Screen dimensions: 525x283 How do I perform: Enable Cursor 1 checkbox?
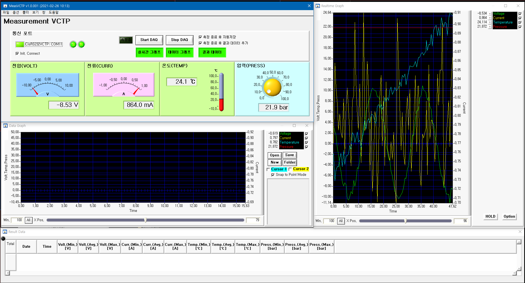click(269, 169)
